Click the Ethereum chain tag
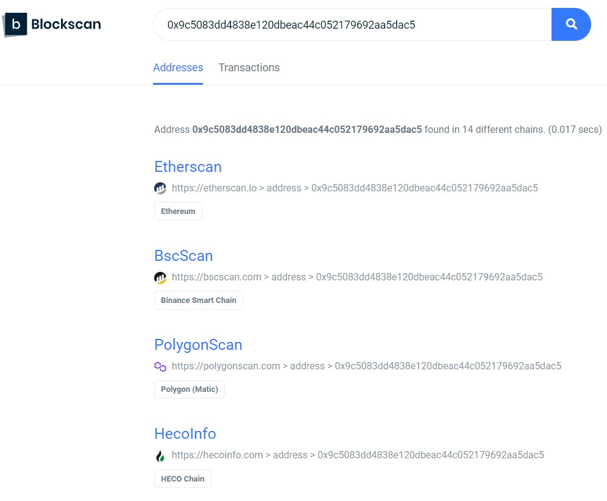Viewport: 607px width, 501px height. pyautogui.click(x=178, y=211)
